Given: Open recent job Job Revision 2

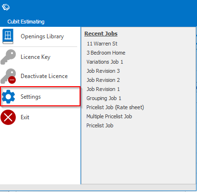Looking at the screenshot, I should click(x=103, y=80).
